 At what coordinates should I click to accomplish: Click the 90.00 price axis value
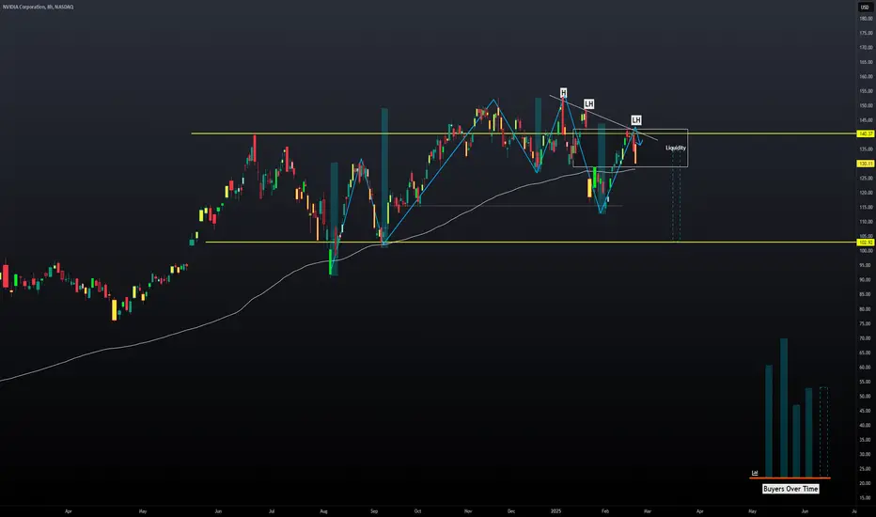866,280
